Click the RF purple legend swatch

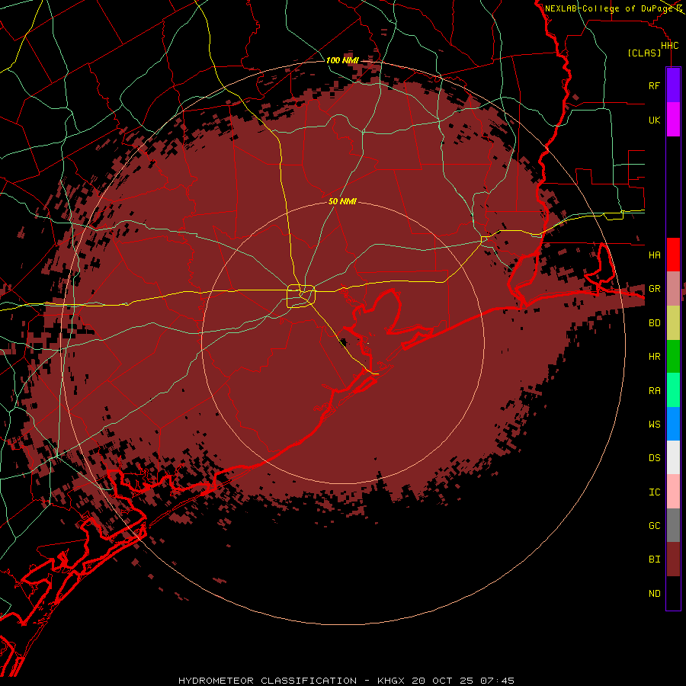(673, 85)
